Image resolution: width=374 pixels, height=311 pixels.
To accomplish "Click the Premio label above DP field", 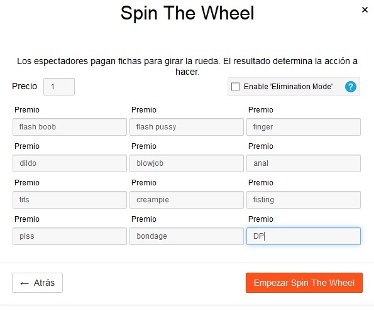I will click(261, 219).
